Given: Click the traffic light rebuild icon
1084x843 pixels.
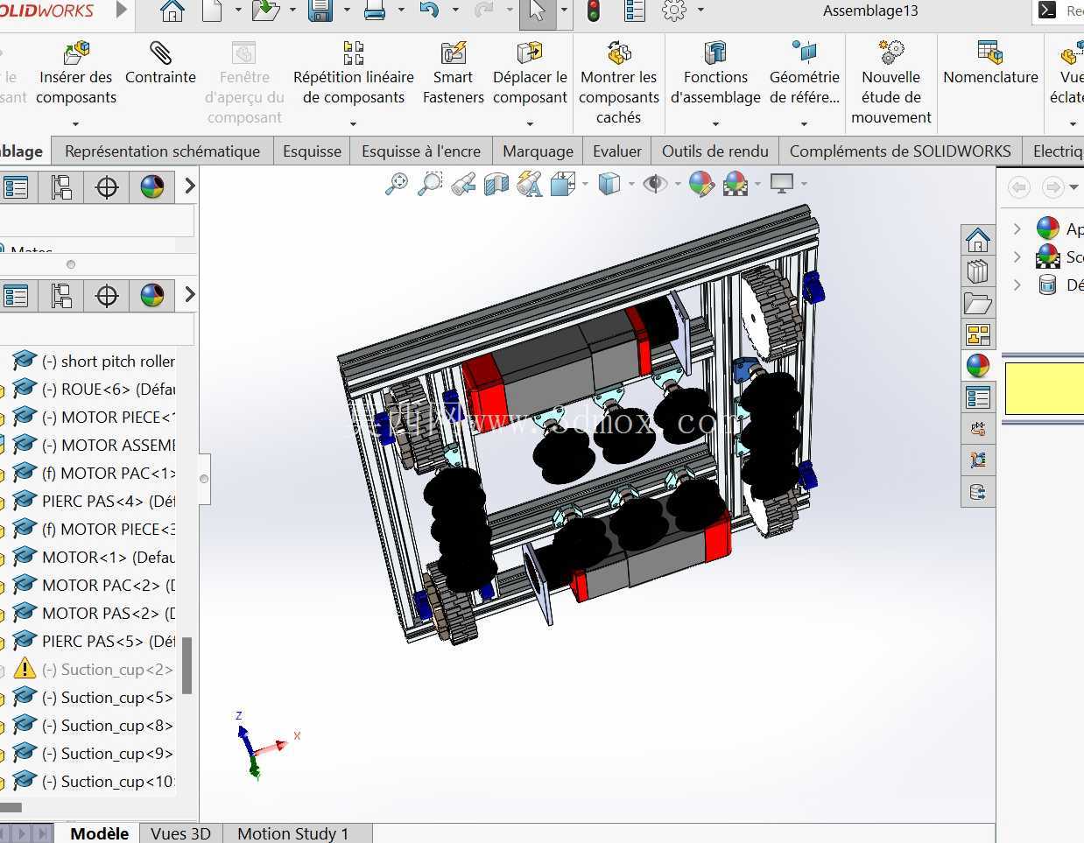Looking at the screenshot, I should [593, 11].
